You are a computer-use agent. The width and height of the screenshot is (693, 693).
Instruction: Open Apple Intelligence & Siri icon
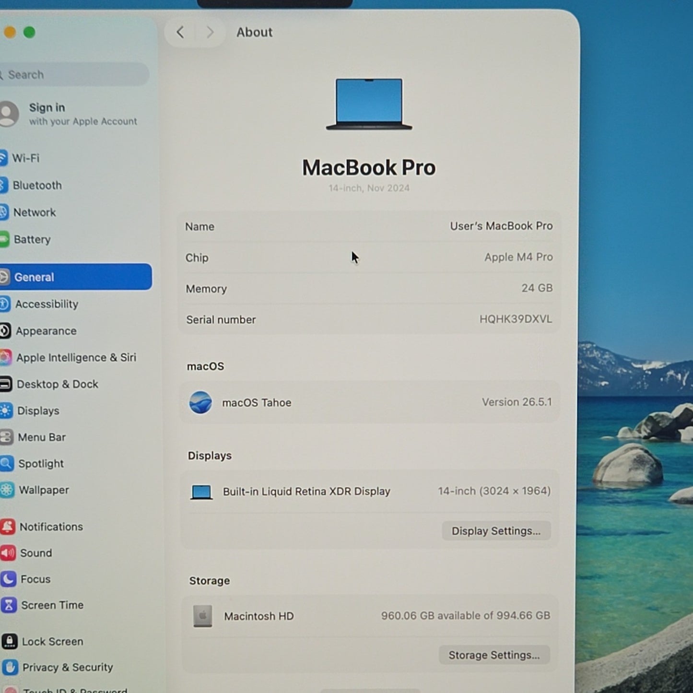pos(6,357)
